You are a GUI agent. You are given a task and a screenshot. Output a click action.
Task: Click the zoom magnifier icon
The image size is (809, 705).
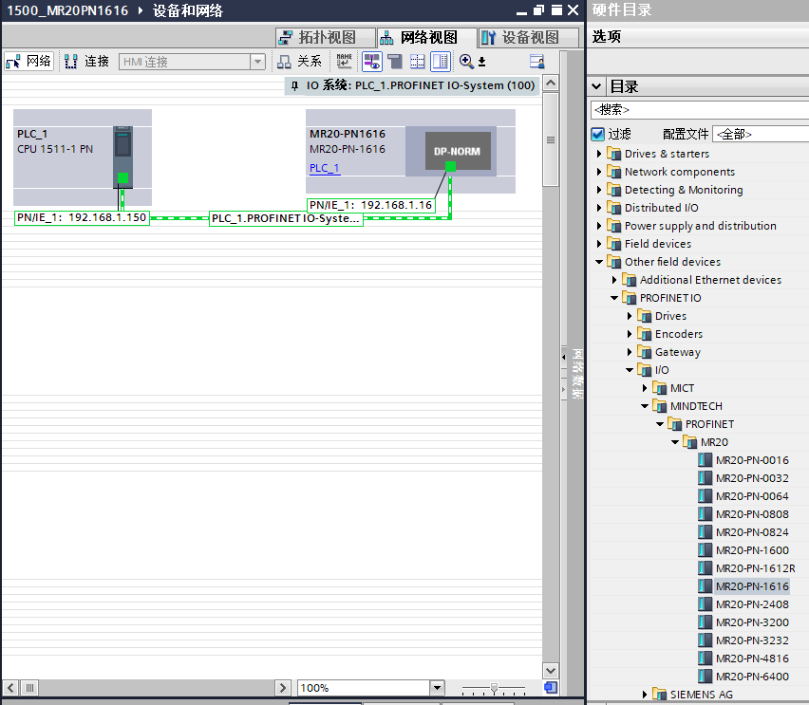(466, 62)
